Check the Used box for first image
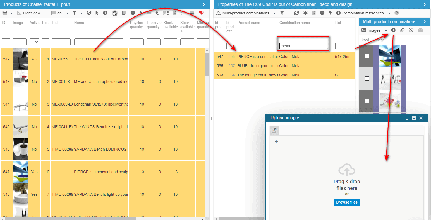Image resolution: width=431 pixels, height=220 pixels. [367, 56]
